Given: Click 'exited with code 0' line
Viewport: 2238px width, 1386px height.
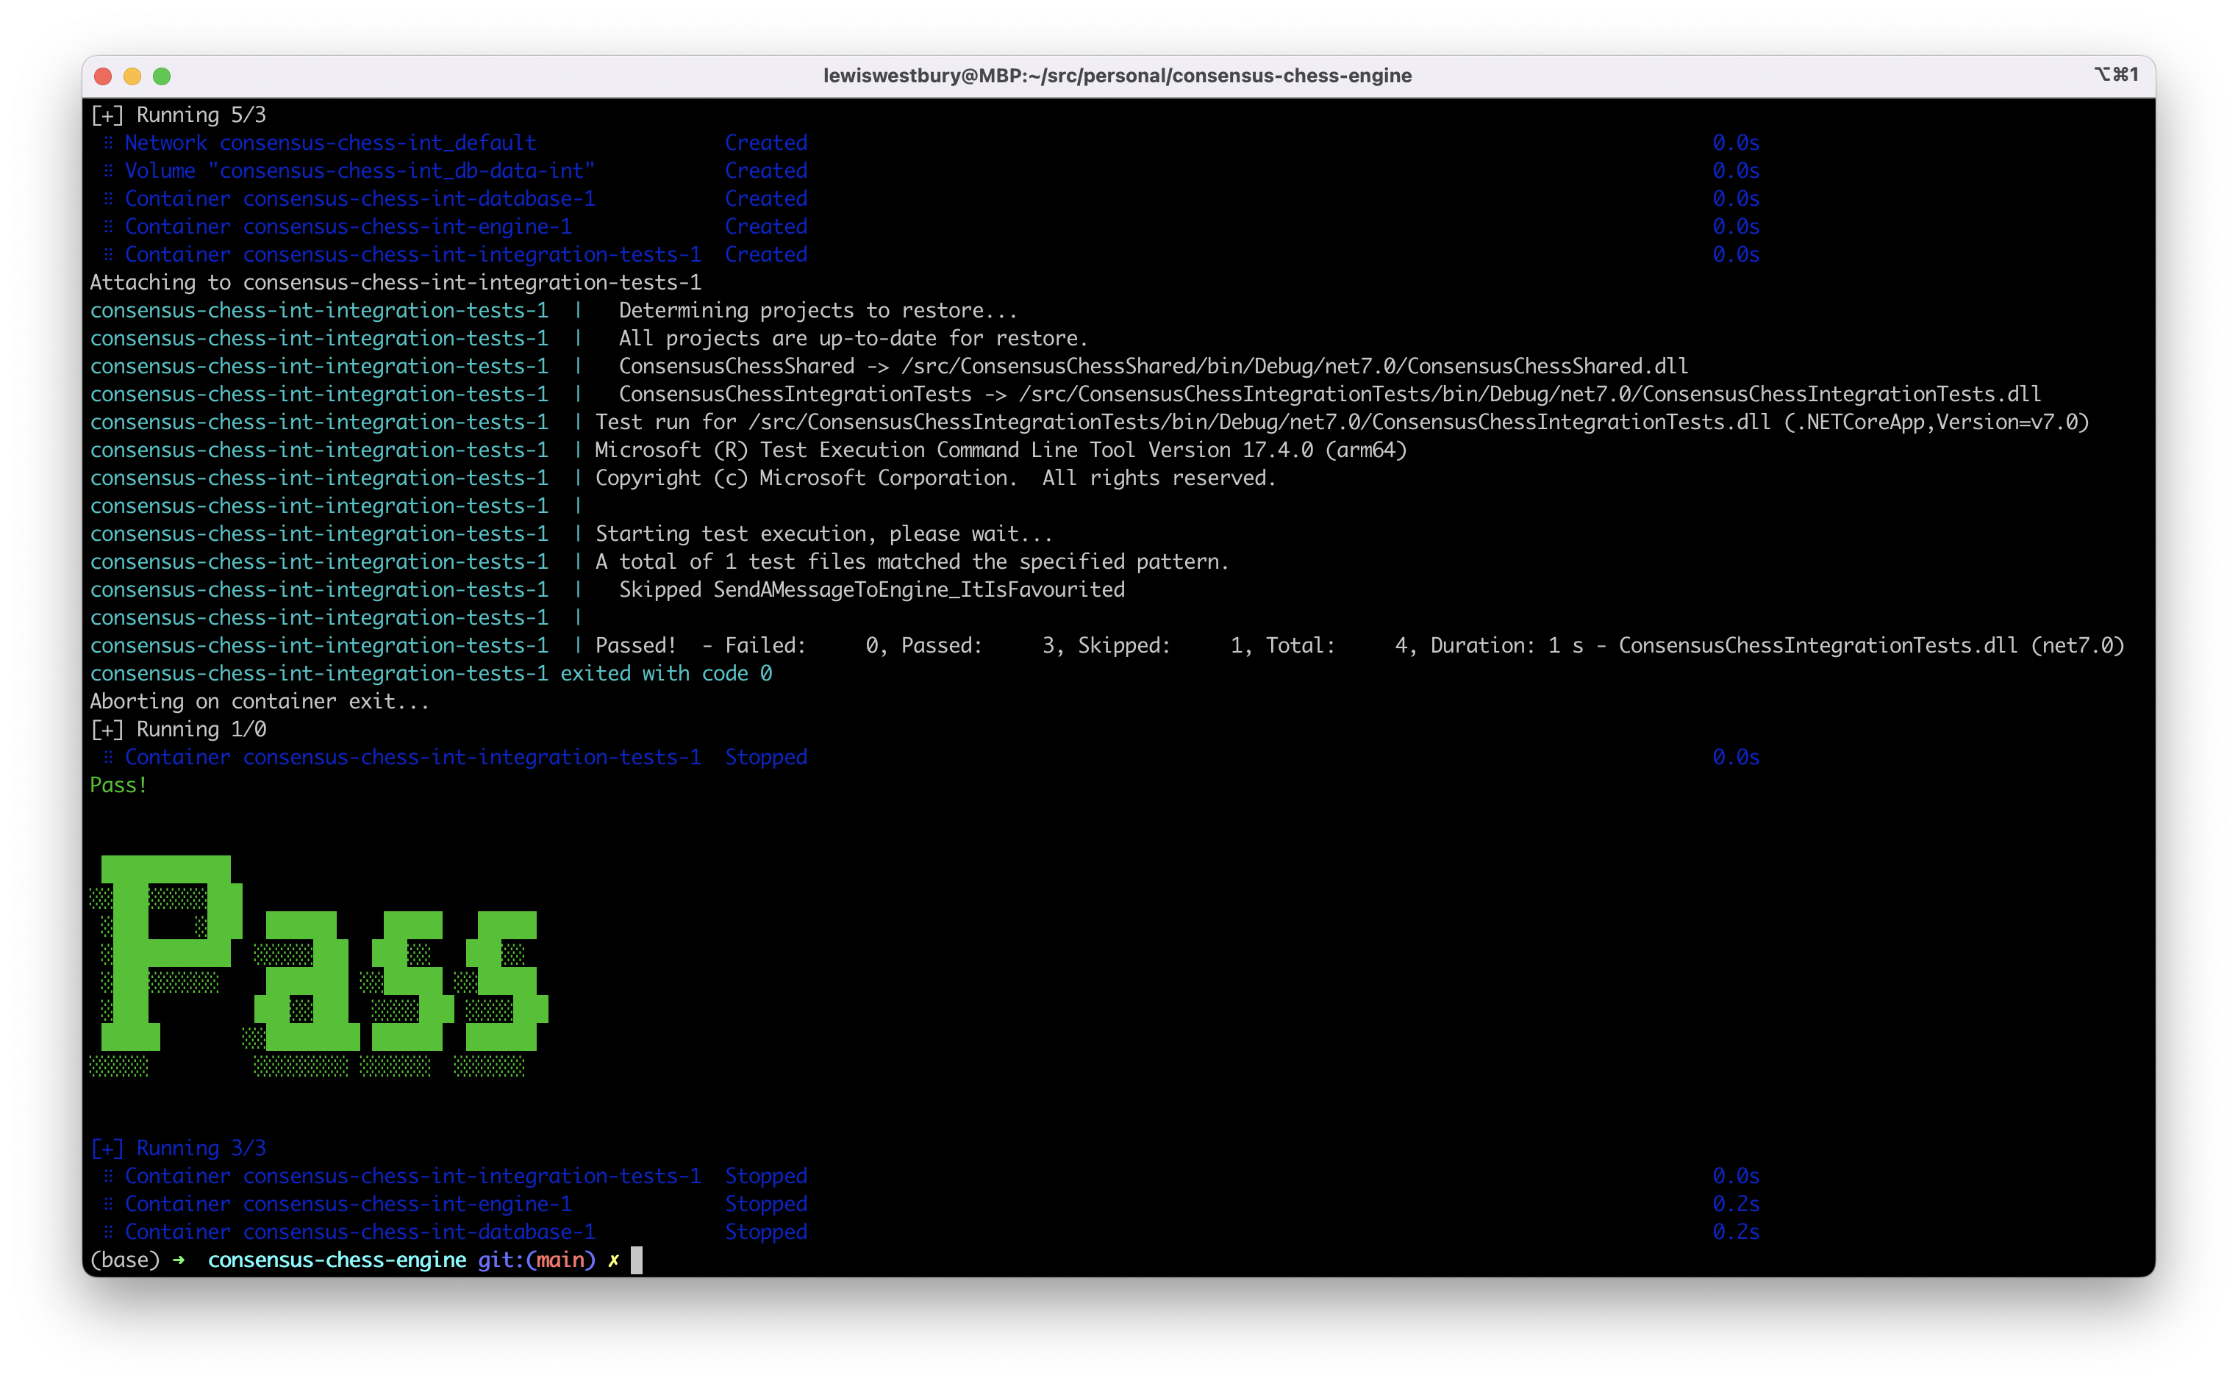Looking at the screenshot, I should [431, 674].
